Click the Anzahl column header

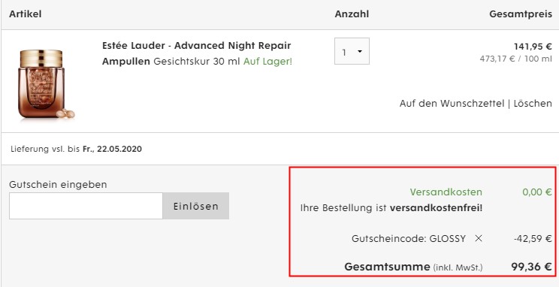click(x=352, y=14)
